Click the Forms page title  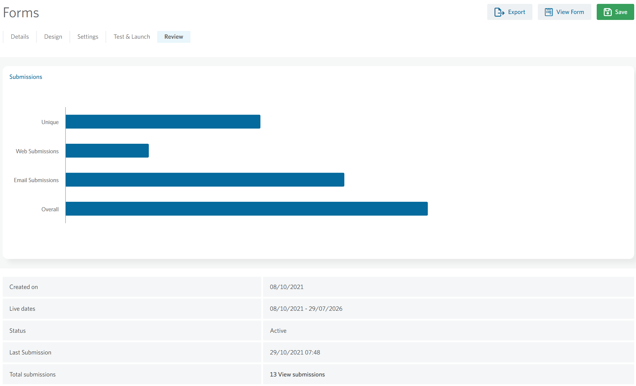pos(21,13)
